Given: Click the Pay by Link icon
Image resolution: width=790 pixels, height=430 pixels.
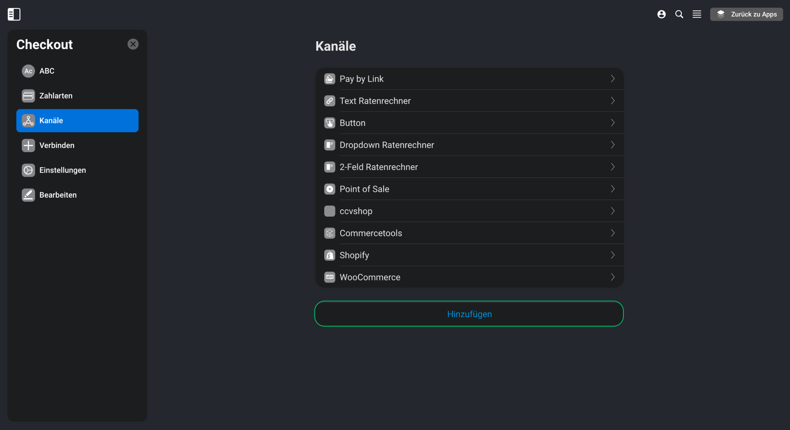Looking at the screenshot, I should coord(330,79).
